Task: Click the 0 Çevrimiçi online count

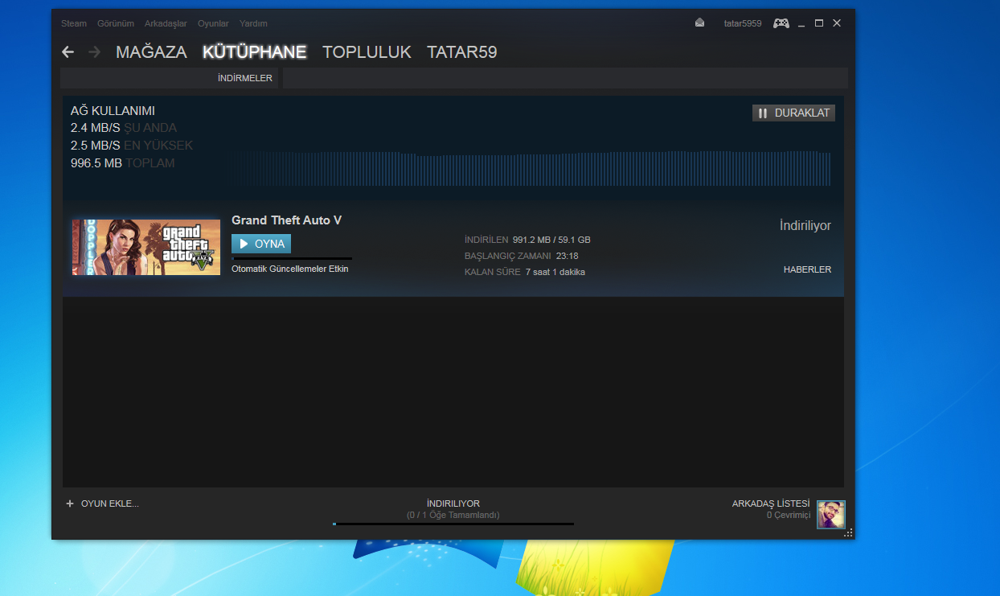Action: [x=789, y=515]
